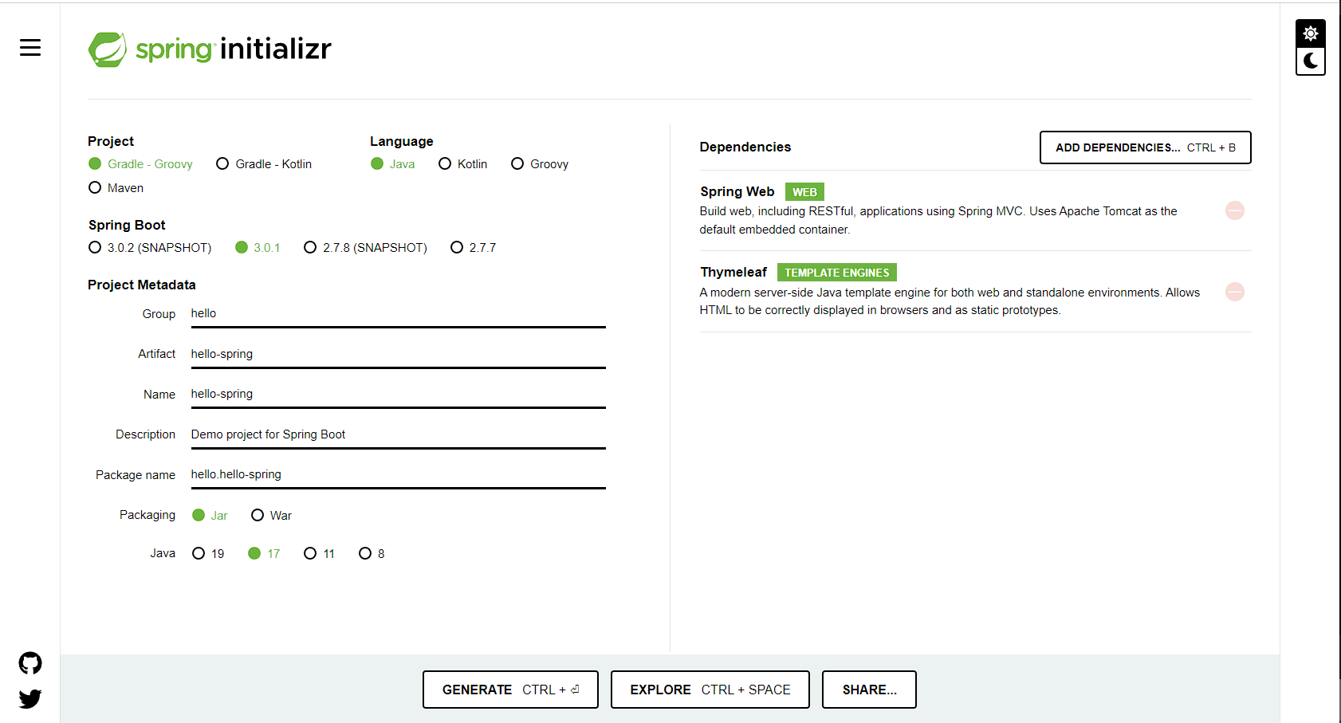Click the TEMPLATE ENGINES tag
The height and width of the screenshot is (723, 1341).
(837, 273)
